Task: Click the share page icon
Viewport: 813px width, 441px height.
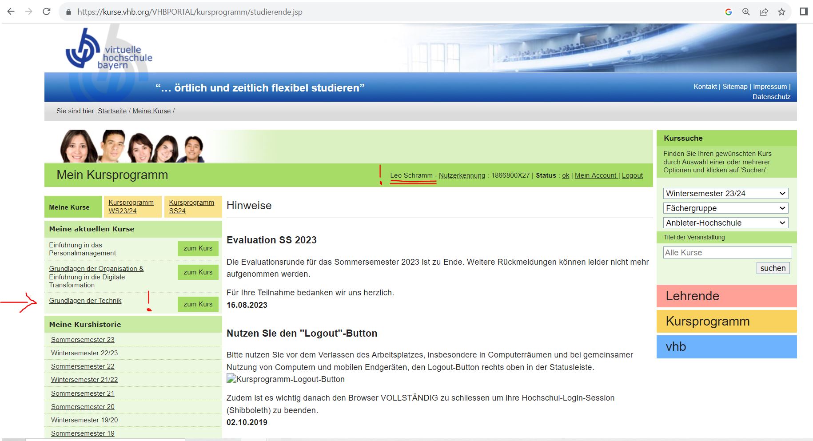Action: (x=764, y=12)
